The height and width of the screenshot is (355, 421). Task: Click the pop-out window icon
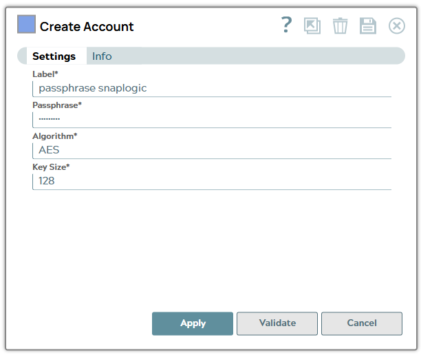(312, 26)
